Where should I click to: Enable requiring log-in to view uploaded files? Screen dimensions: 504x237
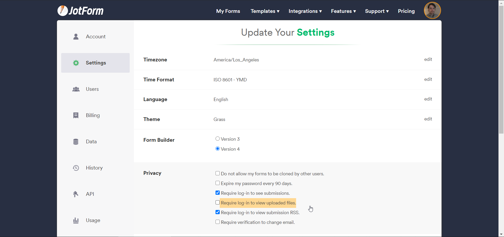pos(217,202)
